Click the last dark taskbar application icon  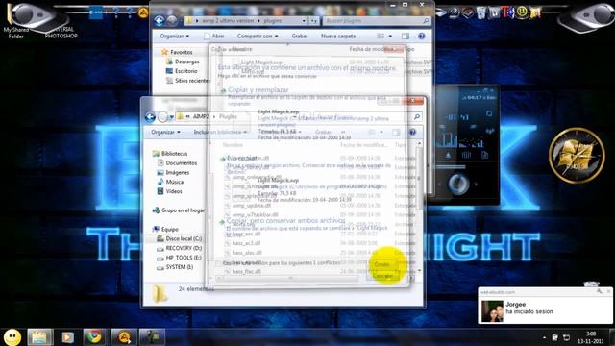point(152,337)
